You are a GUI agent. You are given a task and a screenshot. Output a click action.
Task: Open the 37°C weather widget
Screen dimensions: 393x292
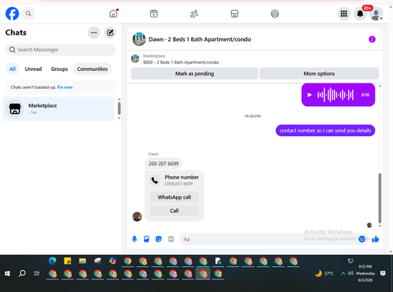coord(325,274)
